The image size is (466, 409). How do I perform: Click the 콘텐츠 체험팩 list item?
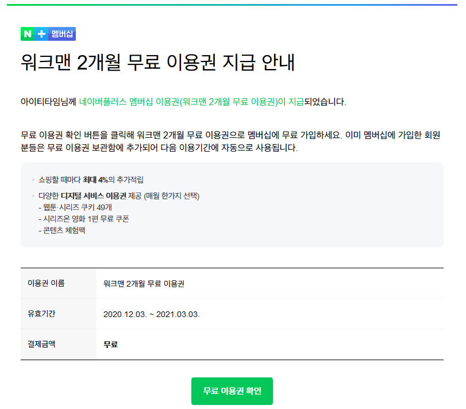pyautogui.click(x=62, y=230)
